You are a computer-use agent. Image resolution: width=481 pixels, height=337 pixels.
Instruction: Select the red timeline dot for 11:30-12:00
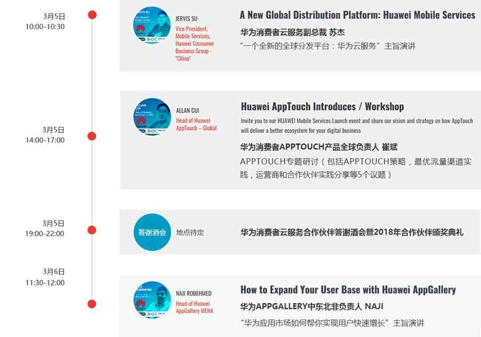92,304
